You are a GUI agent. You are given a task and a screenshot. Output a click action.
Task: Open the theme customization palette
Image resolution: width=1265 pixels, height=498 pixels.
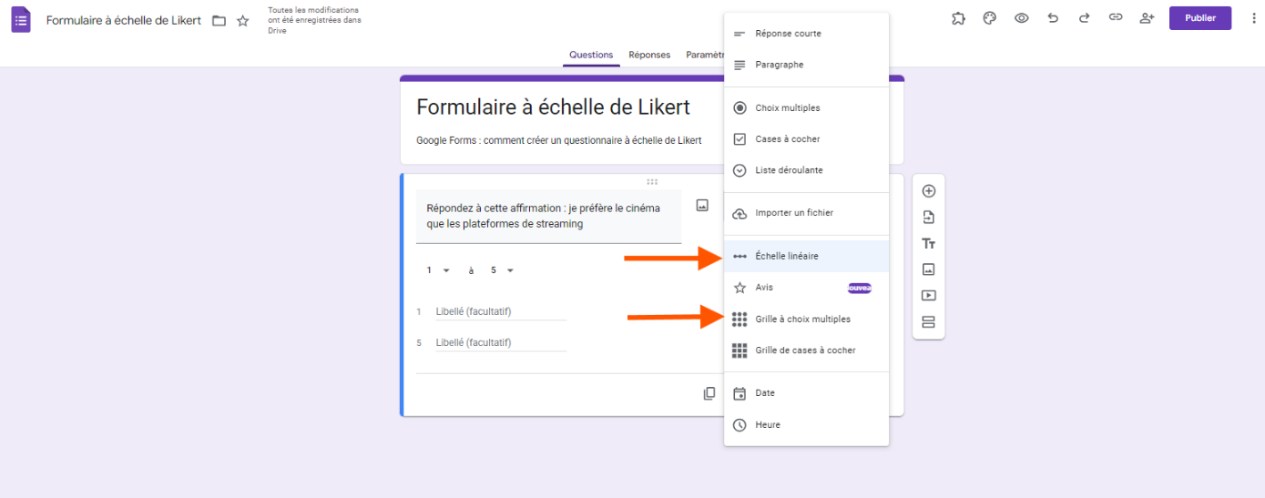pos(990,18)
